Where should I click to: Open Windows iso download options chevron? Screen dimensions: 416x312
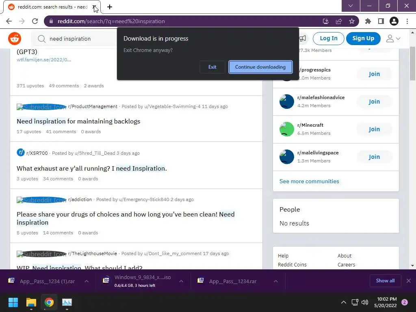[181, 281]
